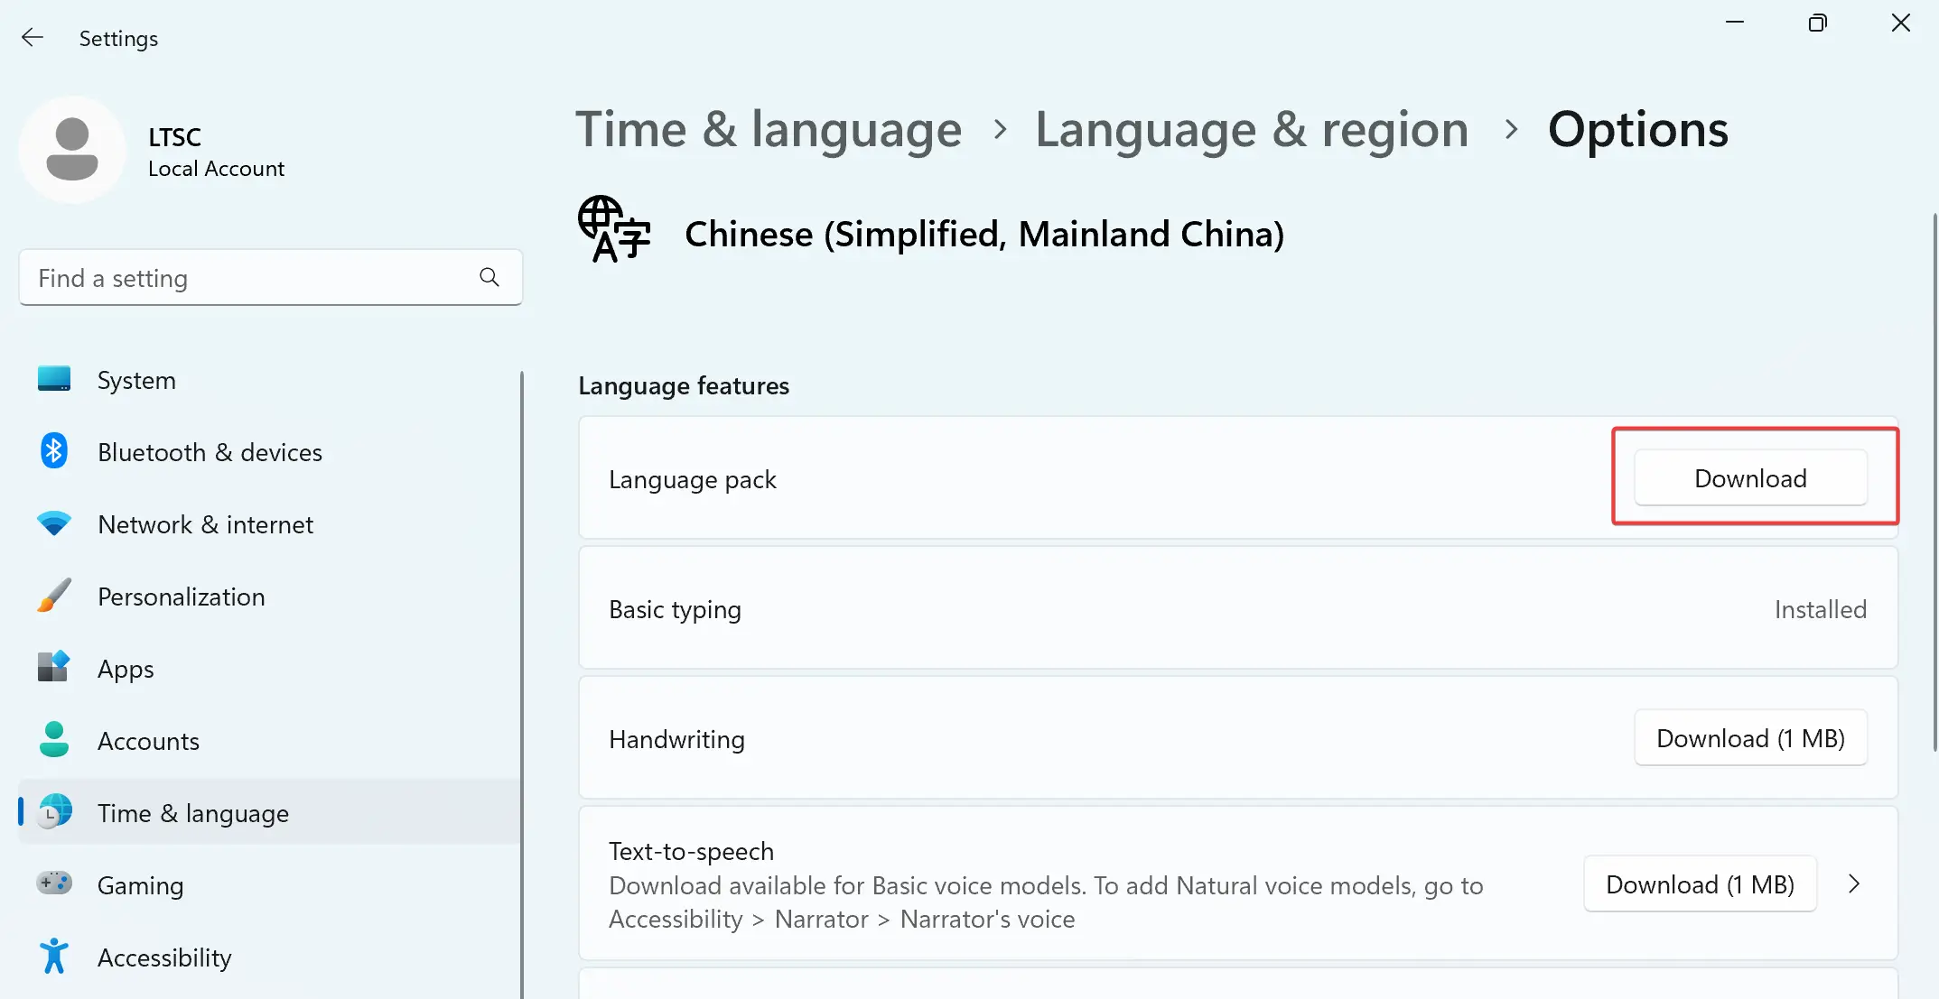Open Apps settings from sidebar

tap(125, 669)
